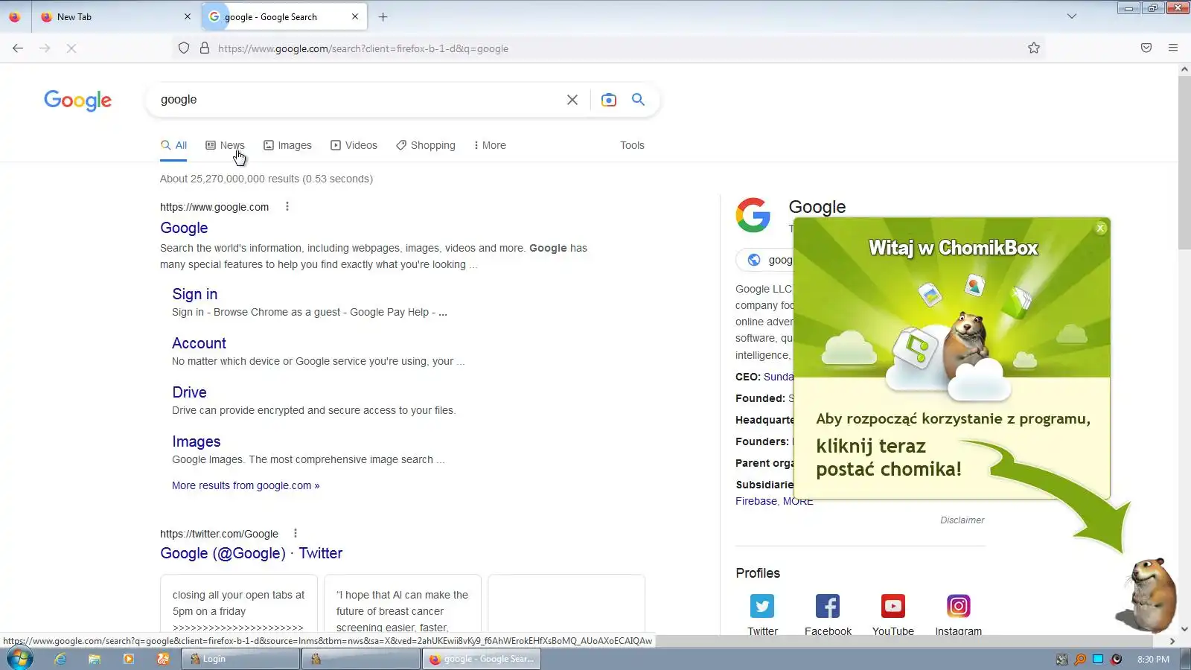This screenshot has height=670, width=1191.
Task: Open the Drive sitelink
Action: [x=189, y=392]
